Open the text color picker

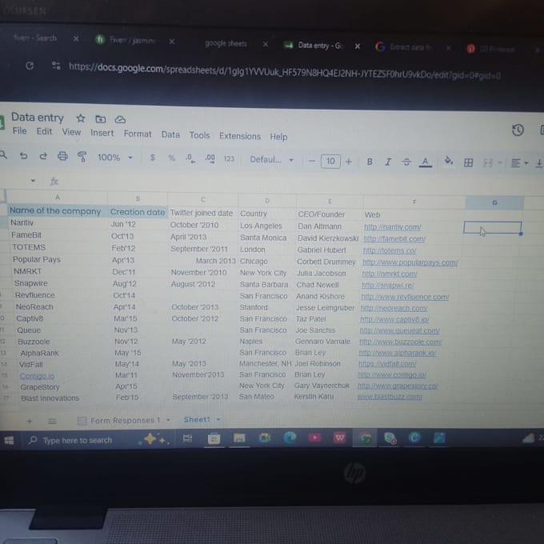(x=425, y=162)
